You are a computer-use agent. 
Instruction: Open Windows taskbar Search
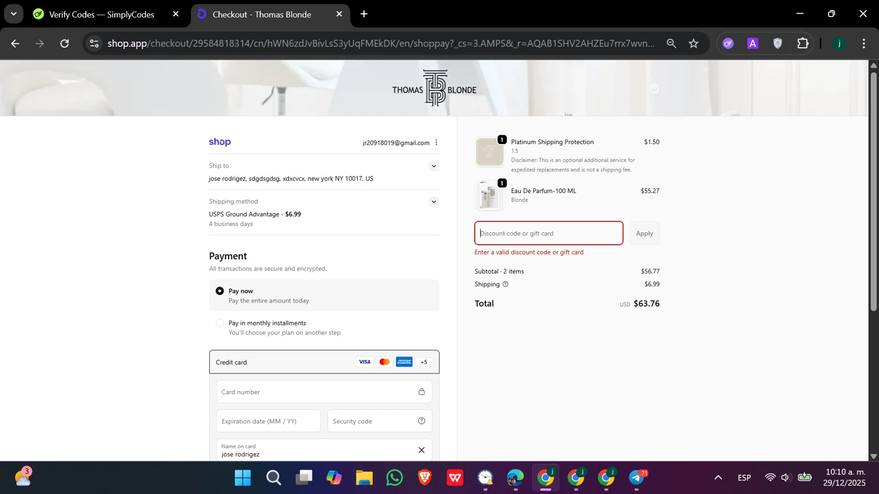[273, 478]
